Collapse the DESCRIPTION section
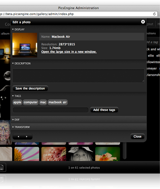Viewport: 160px width, 189px height. click(x=21, y=63)
